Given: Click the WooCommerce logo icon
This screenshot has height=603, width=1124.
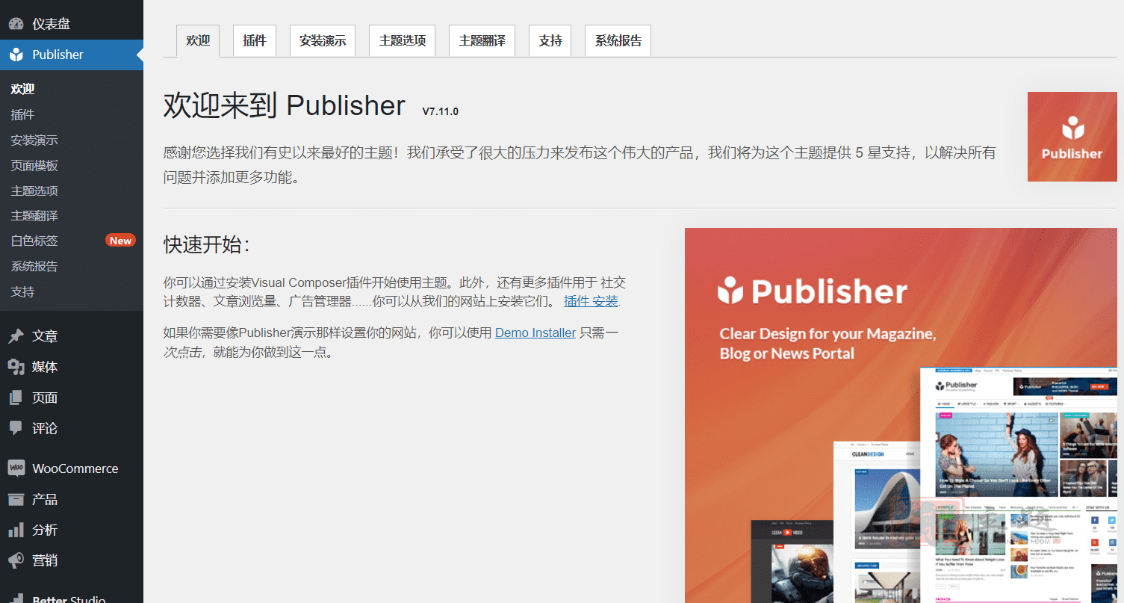Looking at the screenshot, I should pyautogui.click(x=16, y=469).
